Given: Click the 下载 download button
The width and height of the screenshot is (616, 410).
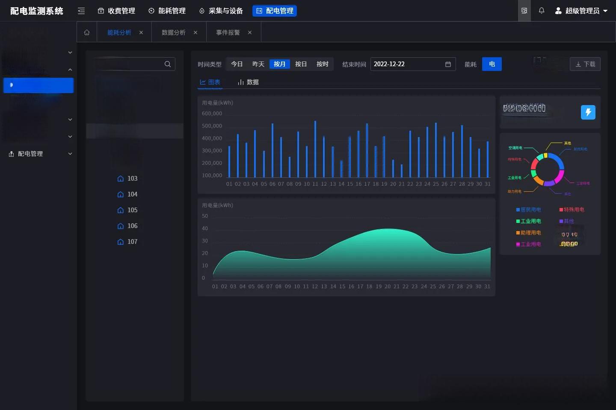Looking at the screenshot, I should tap(585, 64).
